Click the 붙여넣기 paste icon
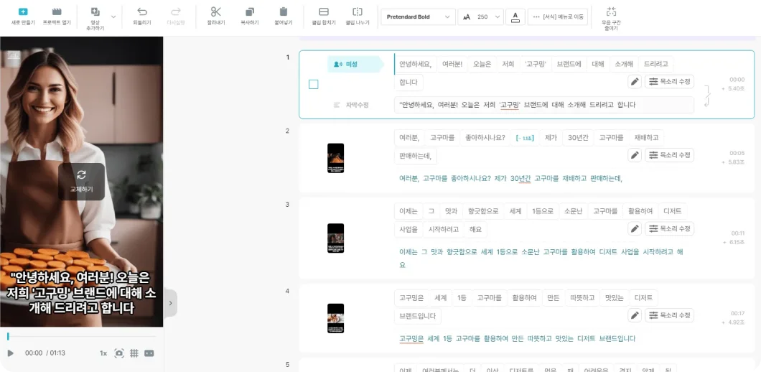The image size is (761, 372). point(284,11)
